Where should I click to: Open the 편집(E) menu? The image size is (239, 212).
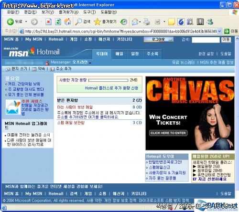pos(30,12)
